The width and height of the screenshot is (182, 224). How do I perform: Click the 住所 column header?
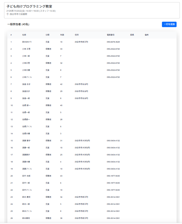coord(77,35)
